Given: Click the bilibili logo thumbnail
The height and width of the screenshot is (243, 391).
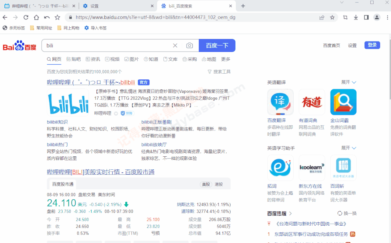Looking at the screenshot, I should pyautogui.click(x=68, y=103).
